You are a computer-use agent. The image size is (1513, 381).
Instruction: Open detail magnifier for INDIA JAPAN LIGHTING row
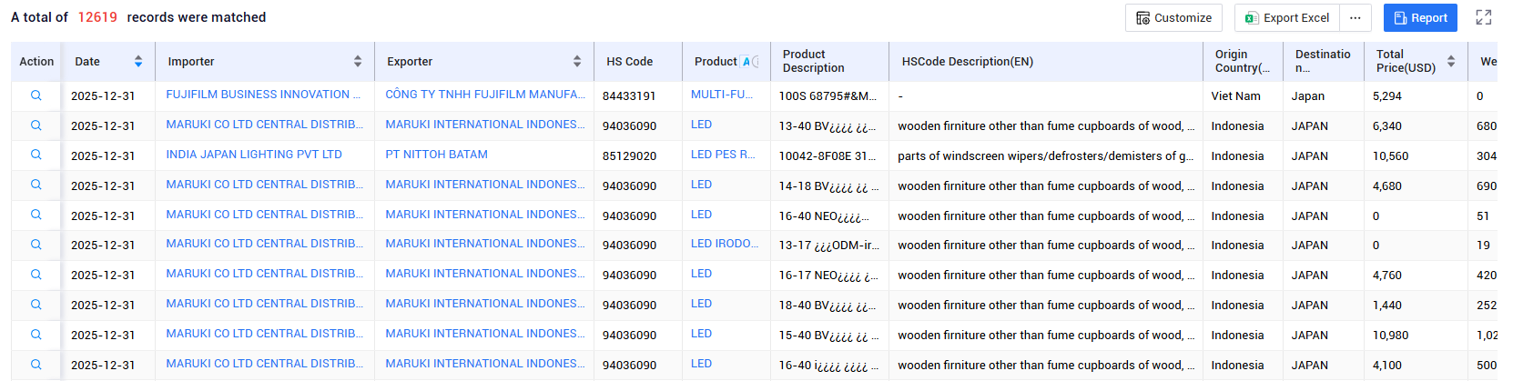tap(36, 155)
